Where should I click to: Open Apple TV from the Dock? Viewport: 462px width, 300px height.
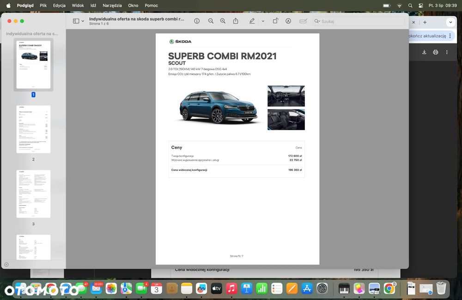click(x=217, y=288)
